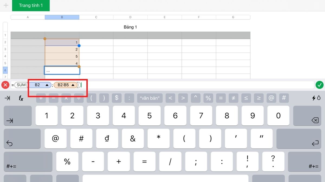Tap the đ currency key
Viewport: 325px width, 182px height.
tap(107, 139)
